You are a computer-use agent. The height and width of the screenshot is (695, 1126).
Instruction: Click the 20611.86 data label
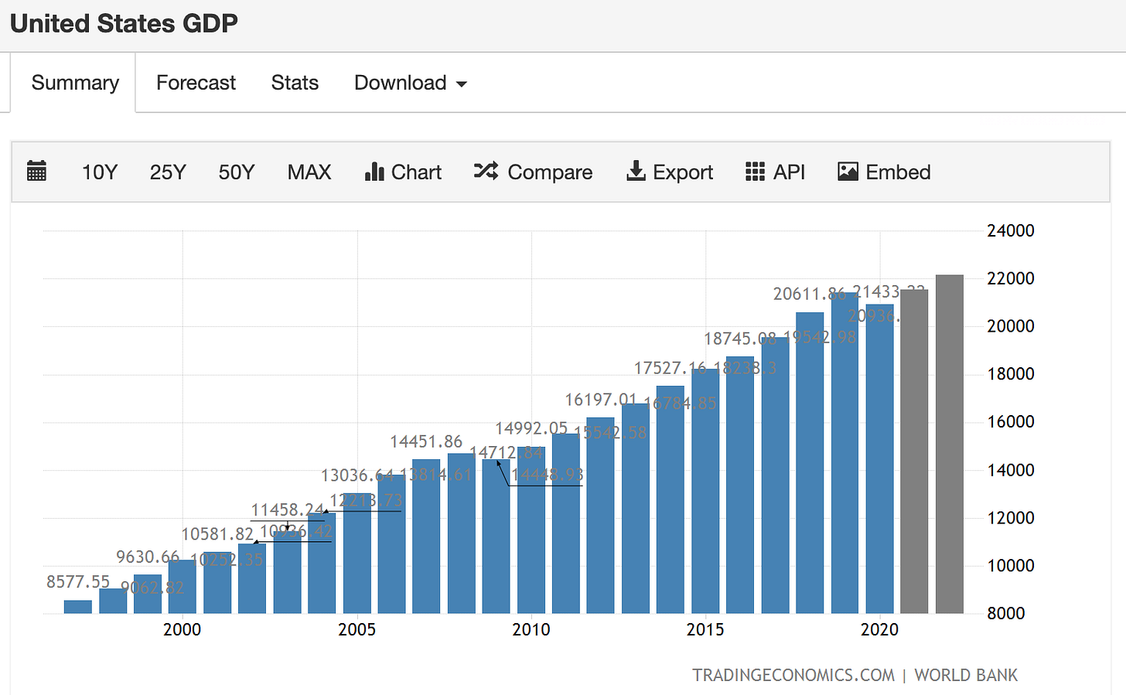tap(810, 294)
